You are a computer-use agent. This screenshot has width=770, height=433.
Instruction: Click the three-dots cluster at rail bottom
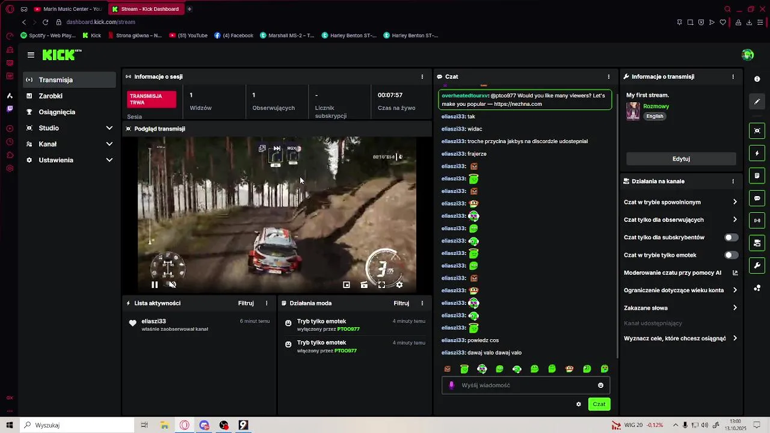click(757, 288)
